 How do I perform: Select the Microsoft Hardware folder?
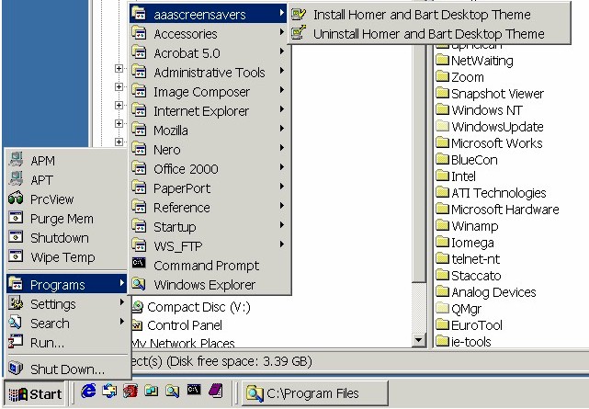pyautogui.click(x=497, y=210)
